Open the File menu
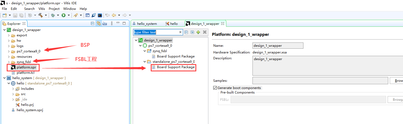The width and height of the screenshot is (403, 124). [x=5, y=9]
